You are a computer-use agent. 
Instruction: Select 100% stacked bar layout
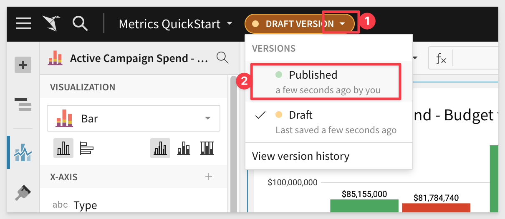click(207, 149)
